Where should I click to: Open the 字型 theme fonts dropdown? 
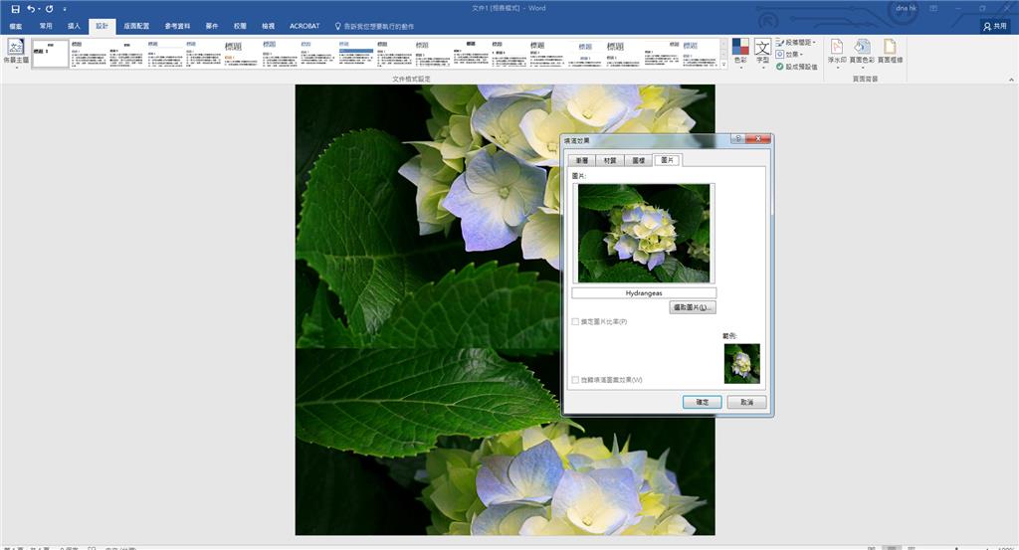pyautogui.click(x=762, y=52)
